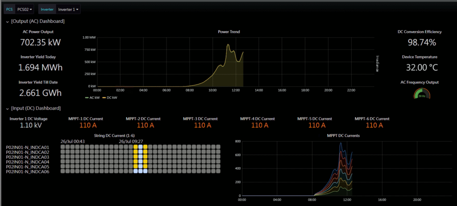Viewport: 457px width, 206px height.
Task: Click the MPPT-1 DC Current 110 A value
Action: (85, 126)
